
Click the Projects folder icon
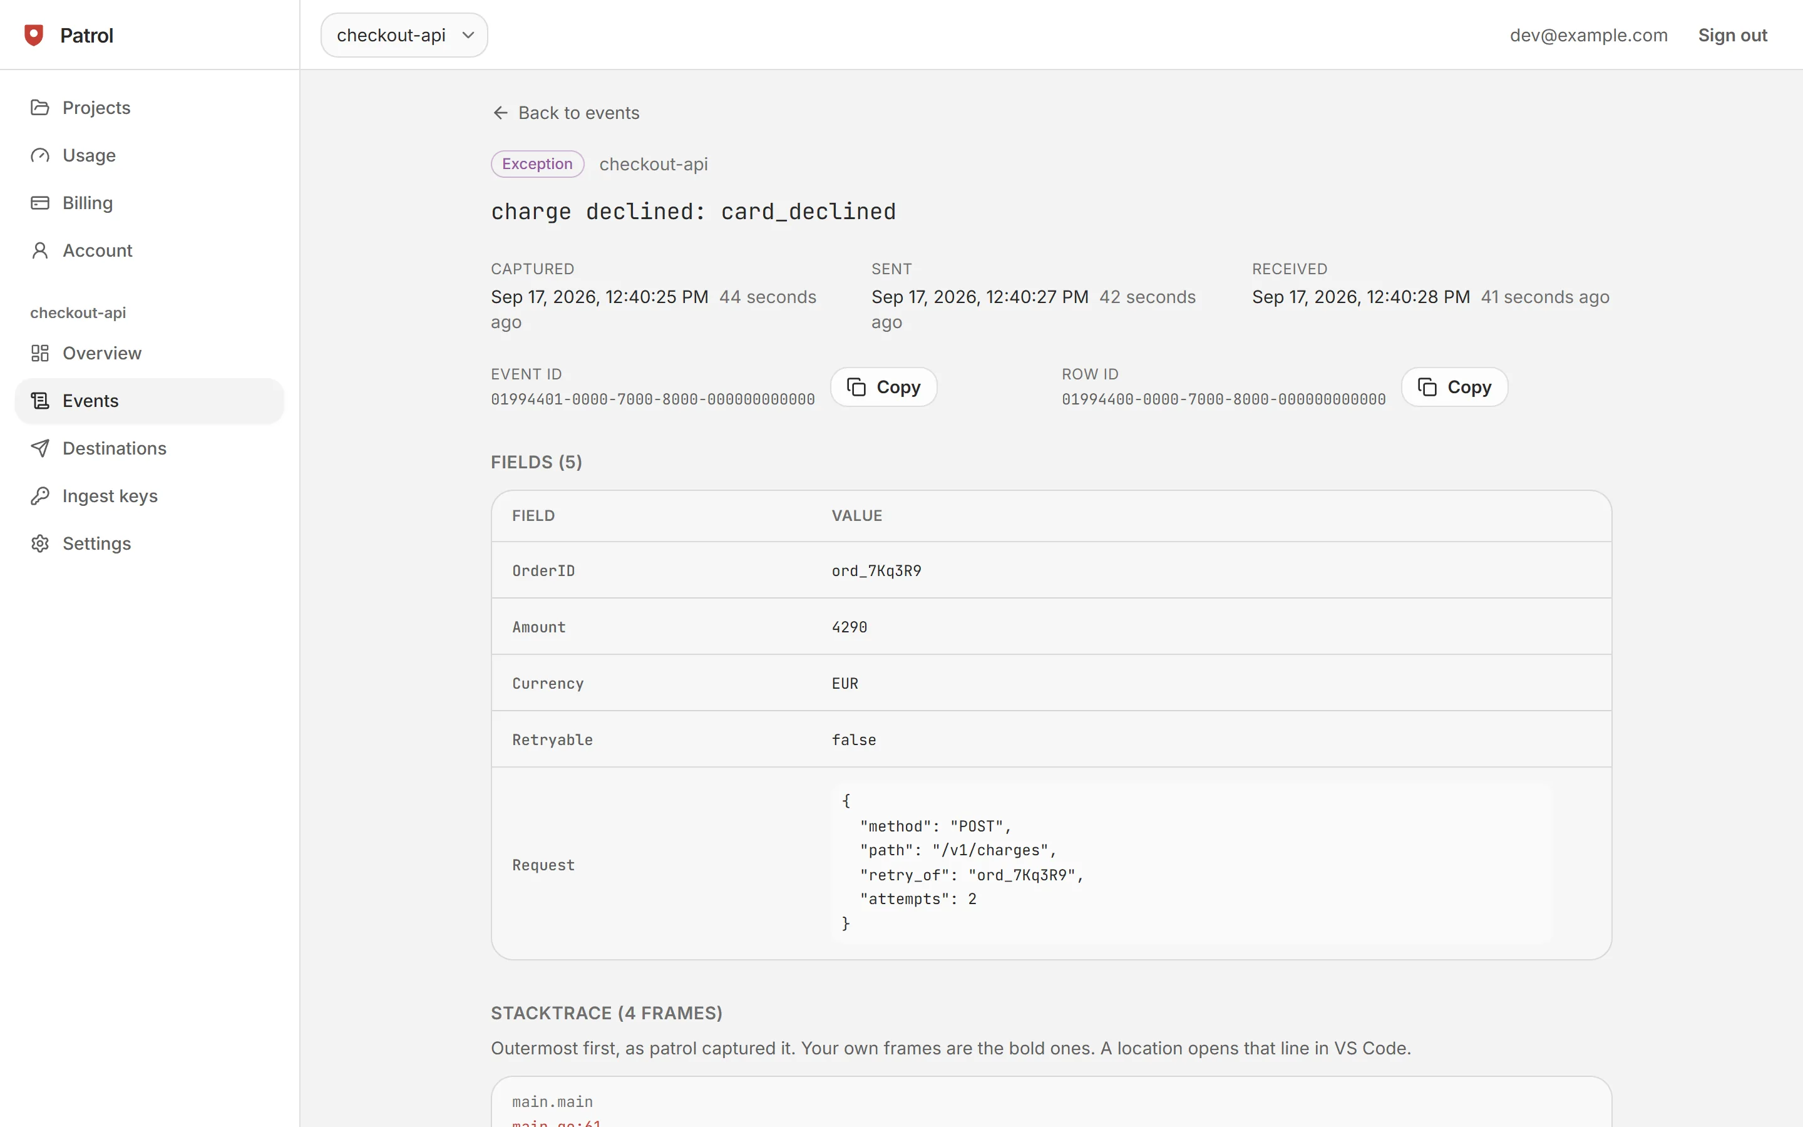(x=40, y=107)
